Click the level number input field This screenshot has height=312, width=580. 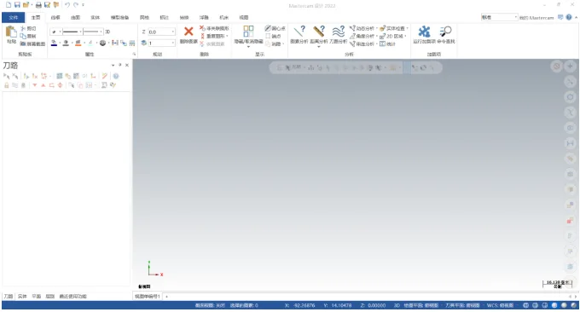[x=161, y=43]
